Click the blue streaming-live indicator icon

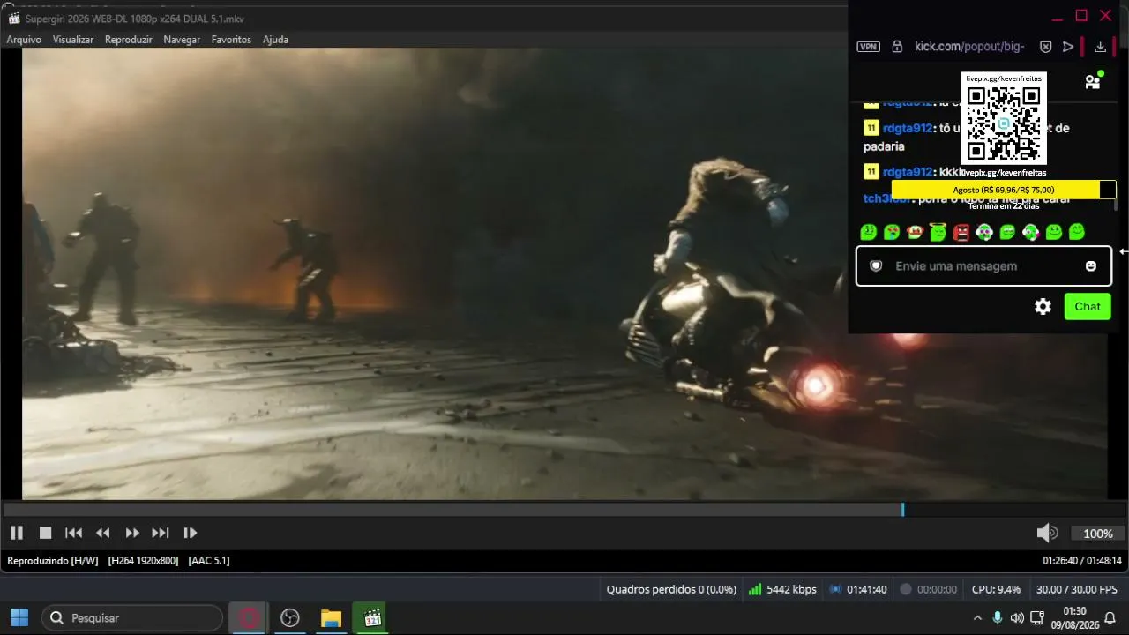click(835, 589)
